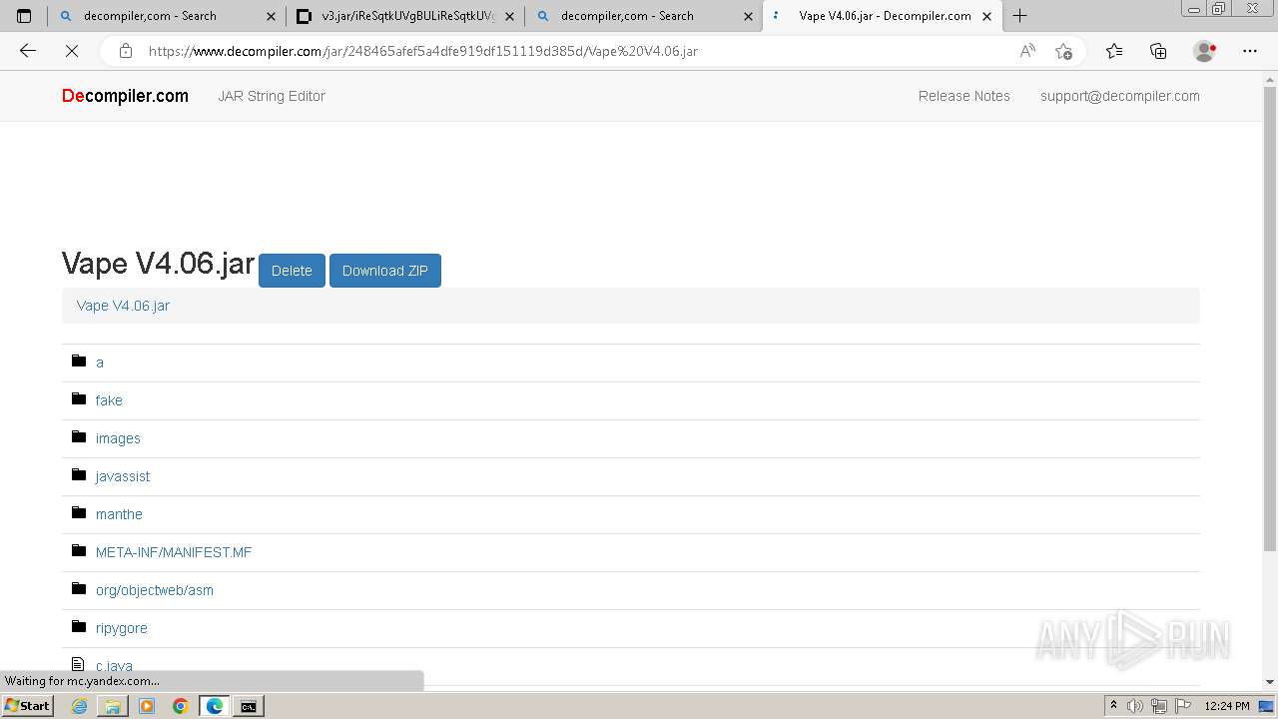Image resolution: width=1278 pixels, height=719 pixels.
Task: Click the Download ZIP button
Action: click(385, 271)
